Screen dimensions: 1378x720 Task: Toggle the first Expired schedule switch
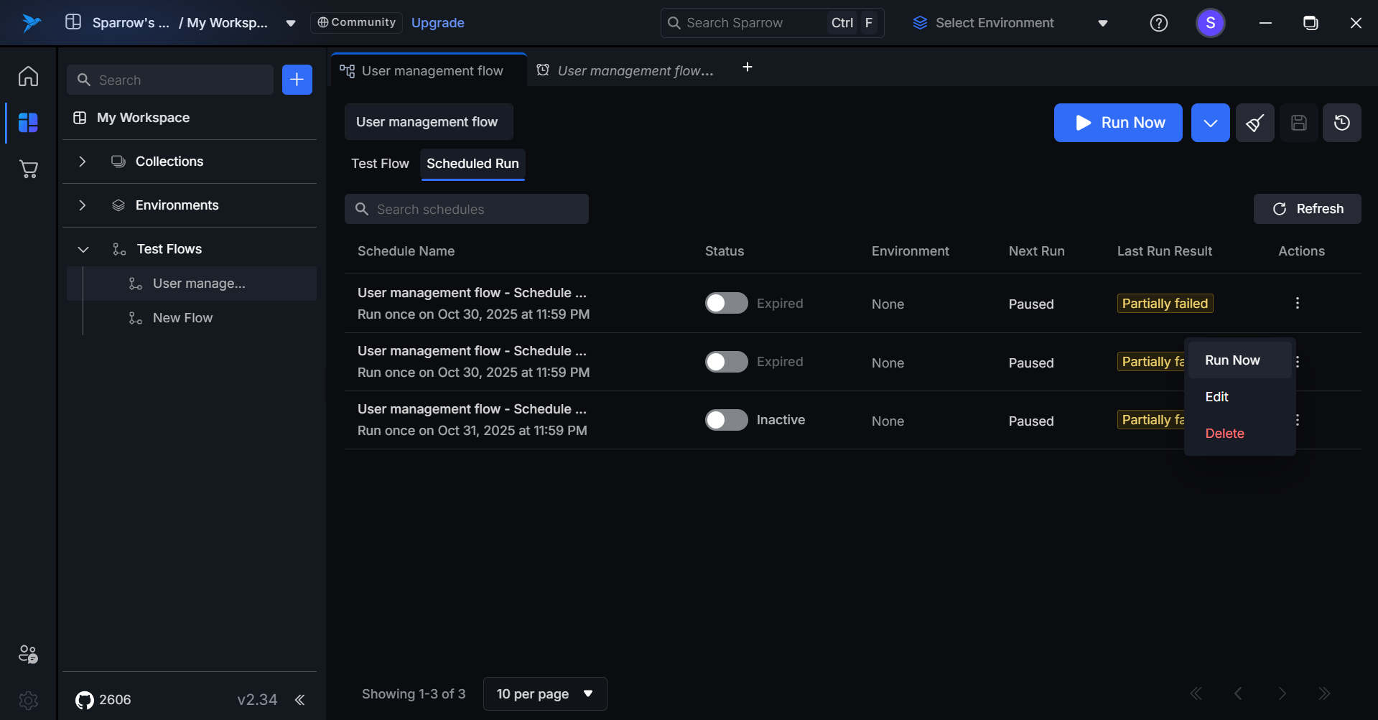(x=726, y=304)
